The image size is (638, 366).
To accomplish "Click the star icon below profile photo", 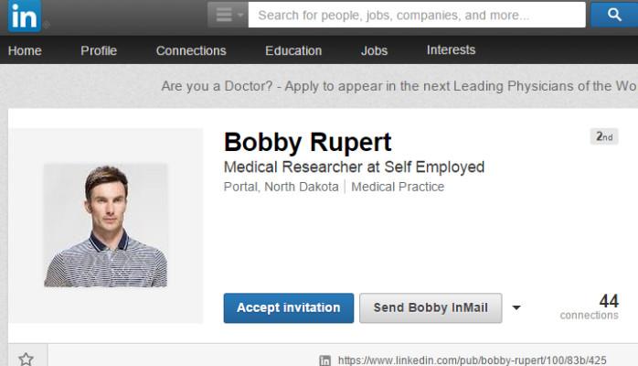I will coord(26,359).
